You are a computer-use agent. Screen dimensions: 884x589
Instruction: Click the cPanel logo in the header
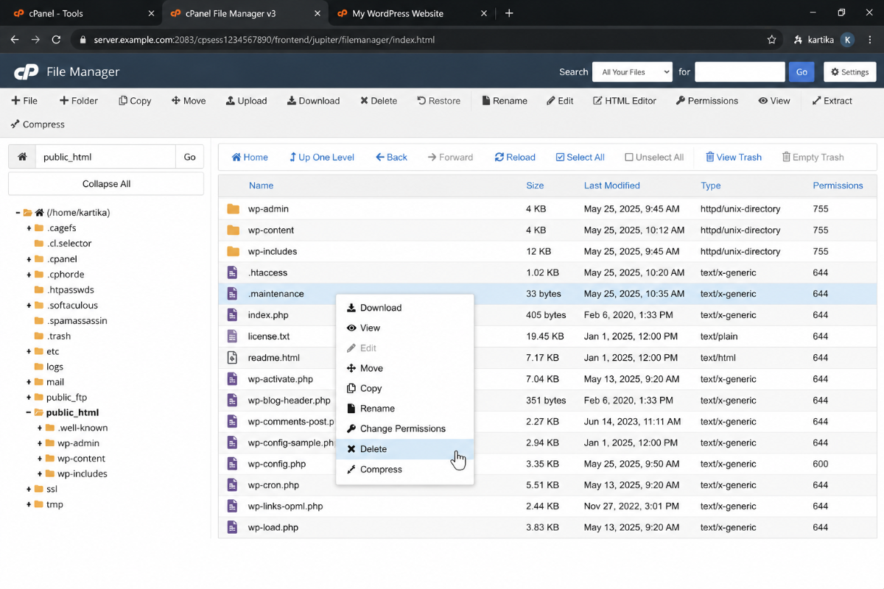click(x=27, y=71)
